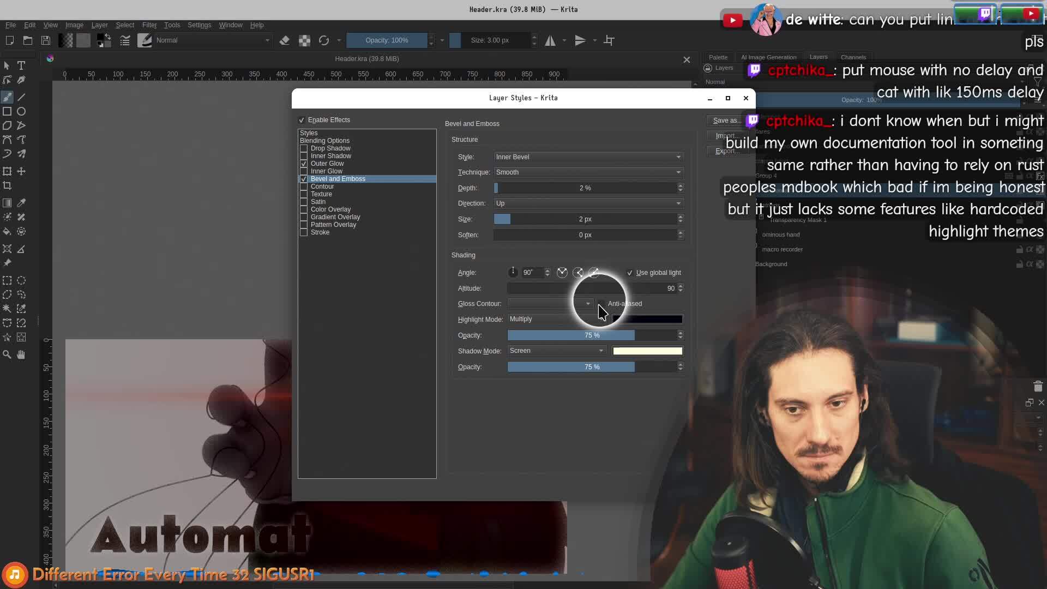This screenshot has width=1047, height=589.
Task: Open the Filter menu
Action: click(149, 25)
